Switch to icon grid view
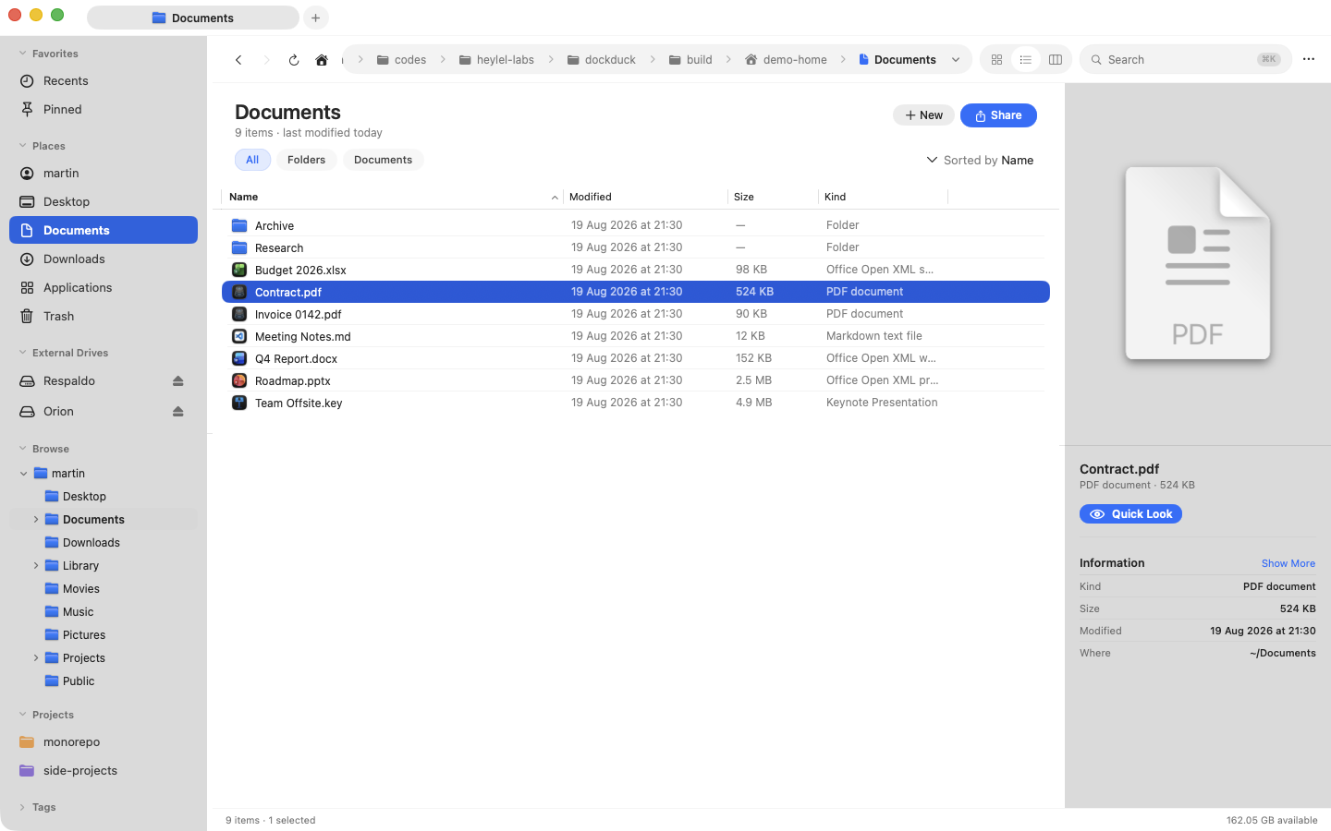 click(x=996, y=60)
